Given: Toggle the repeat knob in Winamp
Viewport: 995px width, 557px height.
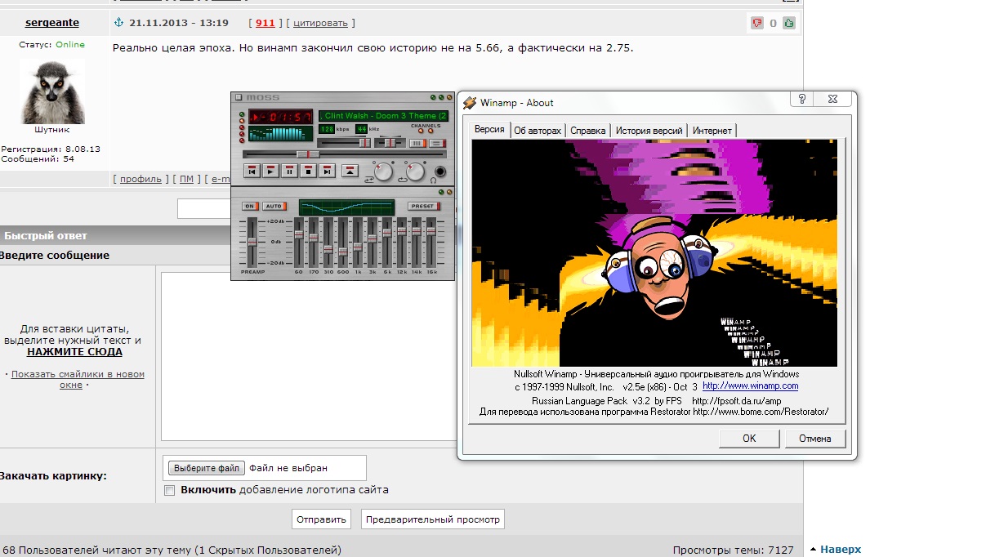Looking at the screenshot, I should pyautogui.click(x=415, y=172).
